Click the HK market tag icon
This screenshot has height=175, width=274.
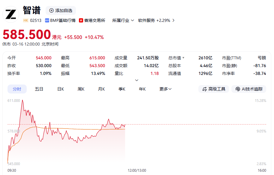click(x=26, y=20)
